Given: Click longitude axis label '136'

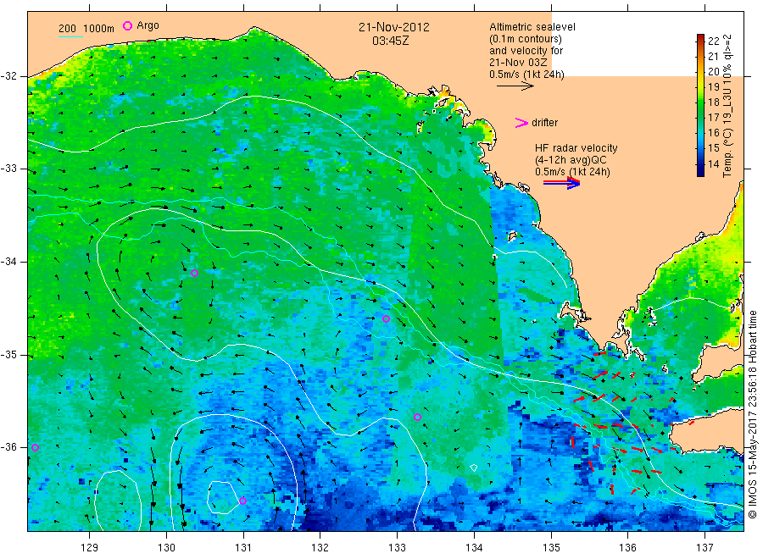Looking at the screenshot, I should click(627, 548).
